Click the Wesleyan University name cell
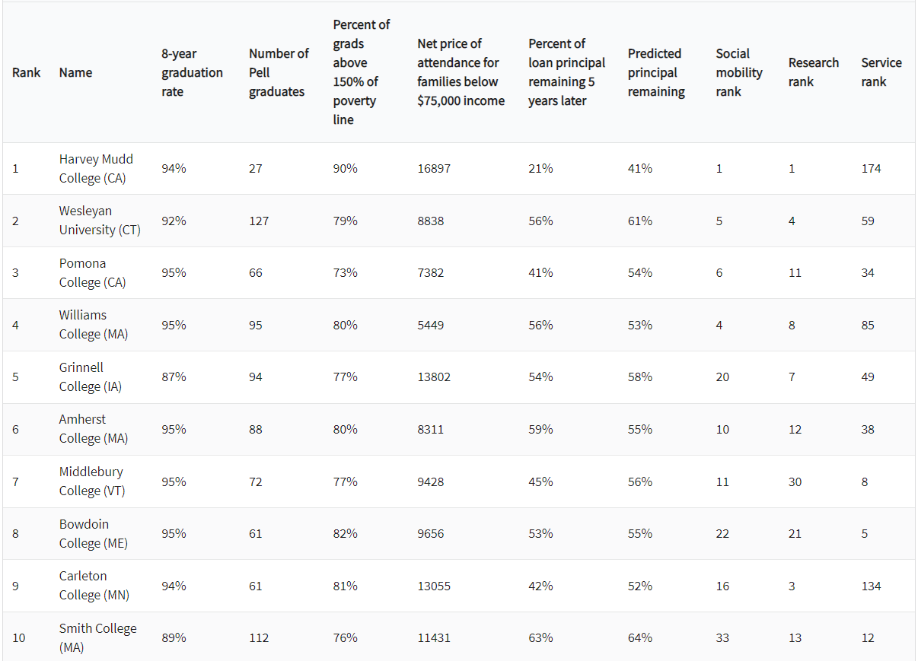The width and height of the screenshot is (918, 661). (x=100, y=221)
